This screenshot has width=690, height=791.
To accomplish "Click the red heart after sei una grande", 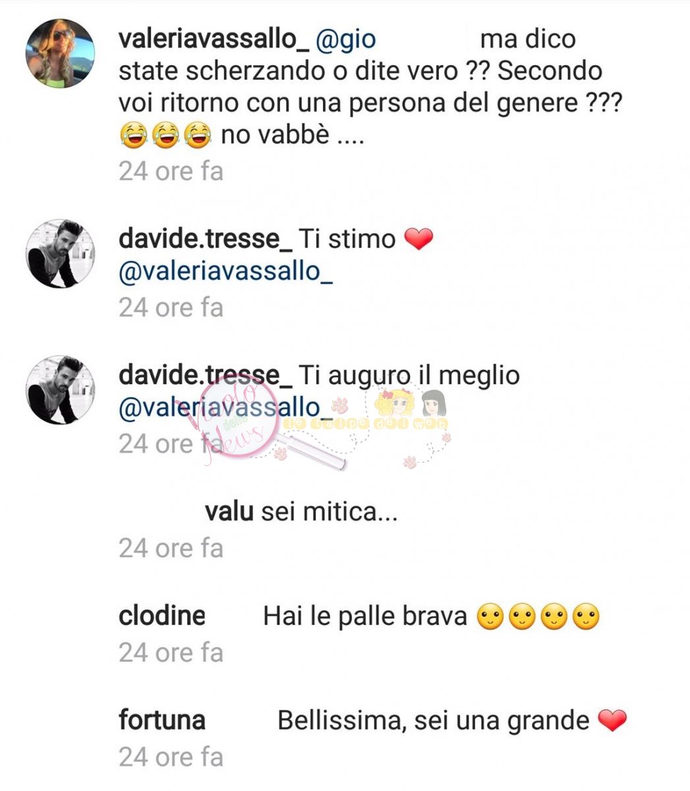I will (612, 720).
